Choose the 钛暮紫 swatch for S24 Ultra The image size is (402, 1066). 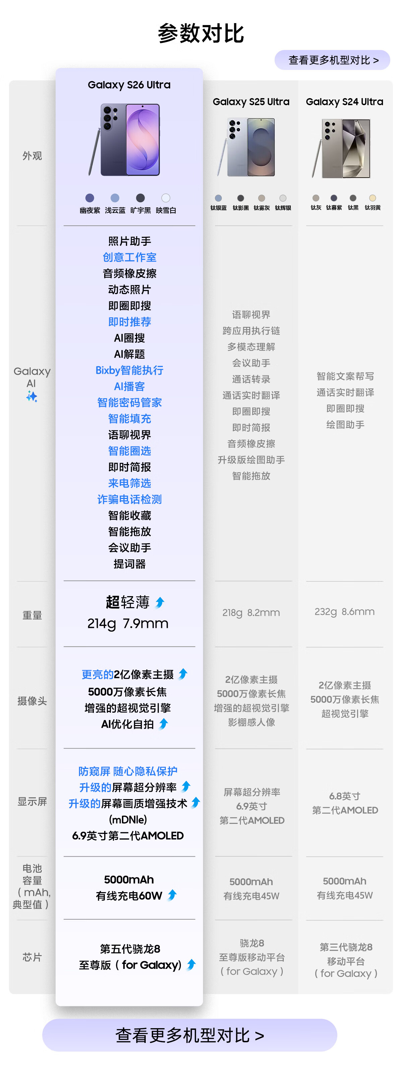[334, 198]
